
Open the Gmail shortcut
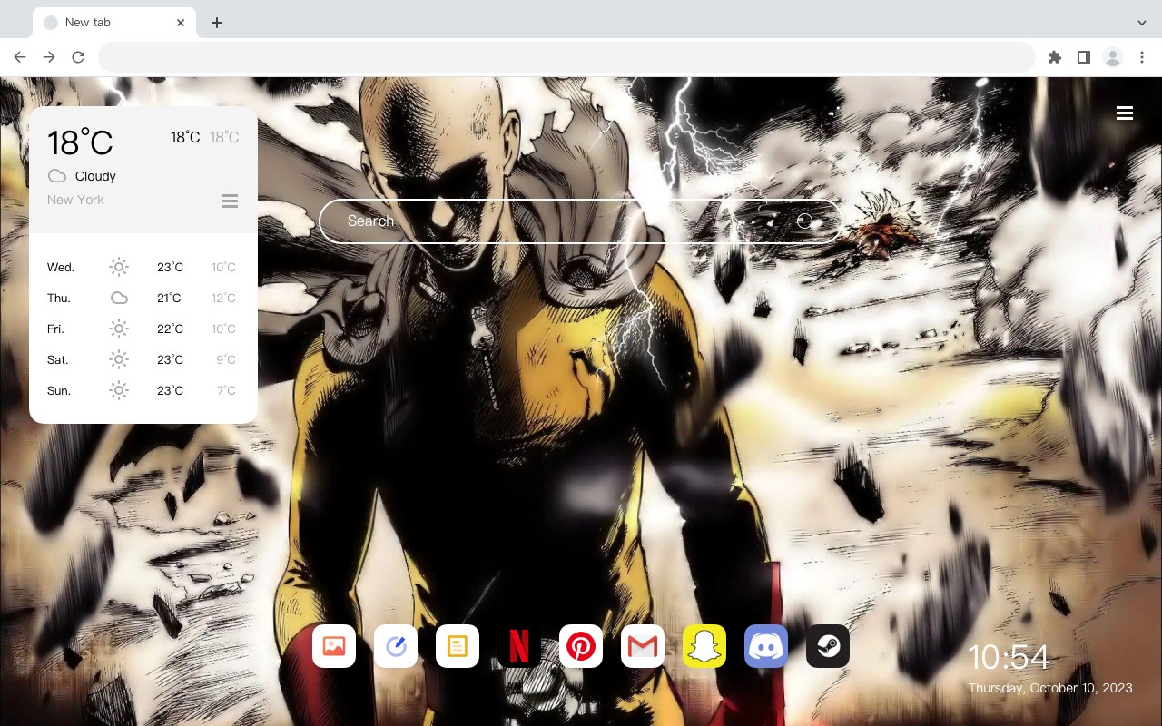click(x=643, y=646)
